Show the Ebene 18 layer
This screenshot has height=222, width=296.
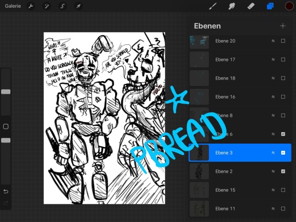pos(283,78)
